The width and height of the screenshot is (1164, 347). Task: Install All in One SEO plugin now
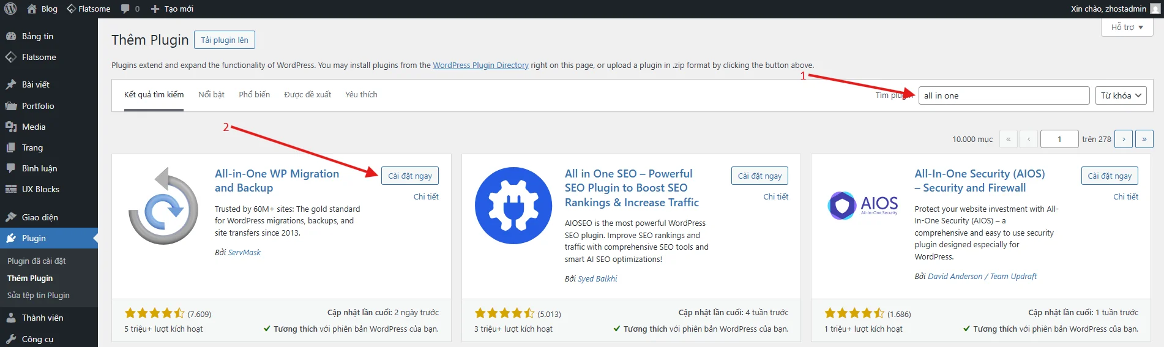[759, 176]
